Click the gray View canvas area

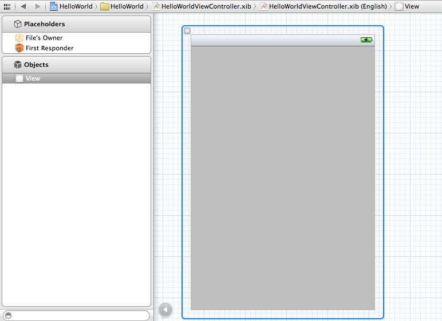pos(282,177)
